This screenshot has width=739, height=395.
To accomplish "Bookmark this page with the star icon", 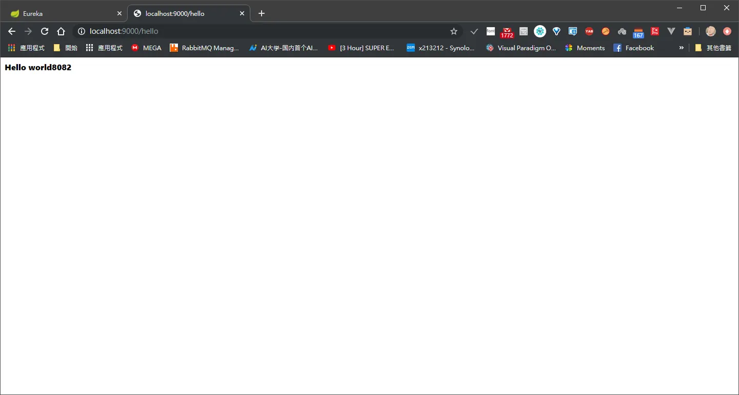I will coord(454,31).
